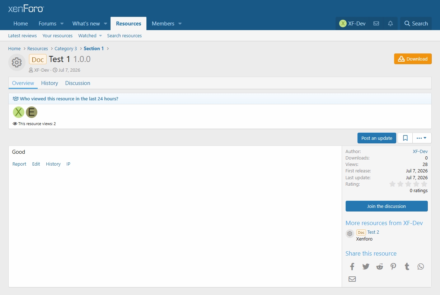The height and width of the screenshot is (295, 440).
Task: Expand the Forums dropdown arrow
Action: 62,24
